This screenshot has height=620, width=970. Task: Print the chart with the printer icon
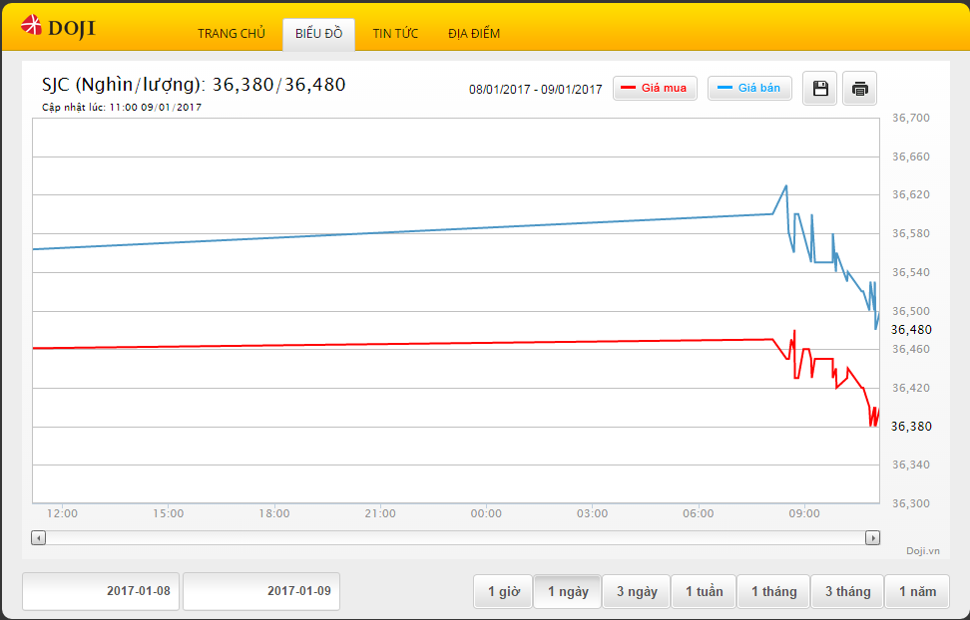click(860, 89)
